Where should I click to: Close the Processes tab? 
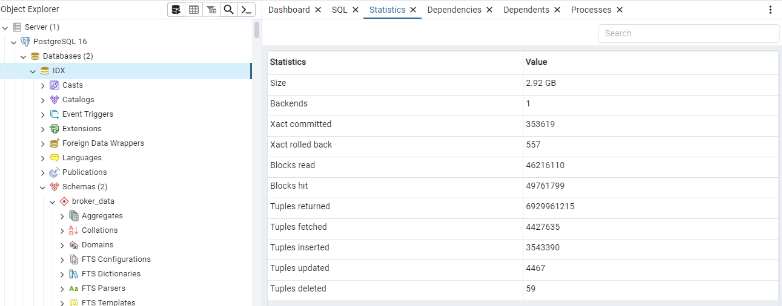(x=620, y=10)
